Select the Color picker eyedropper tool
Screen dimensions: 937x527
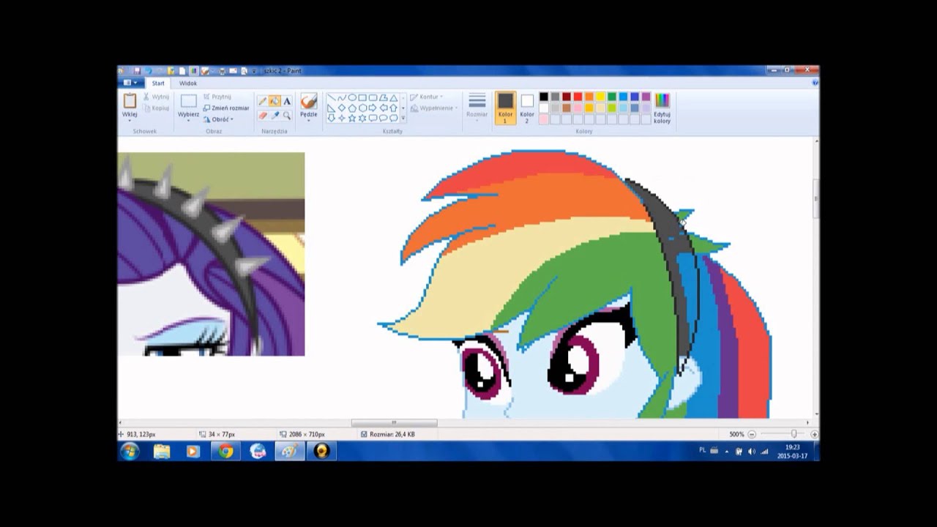[275, 115]
